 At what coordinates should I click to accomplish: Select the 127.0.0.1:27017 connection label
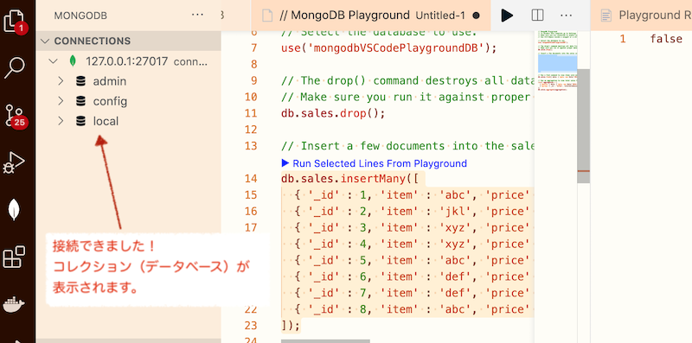(126, 60)
